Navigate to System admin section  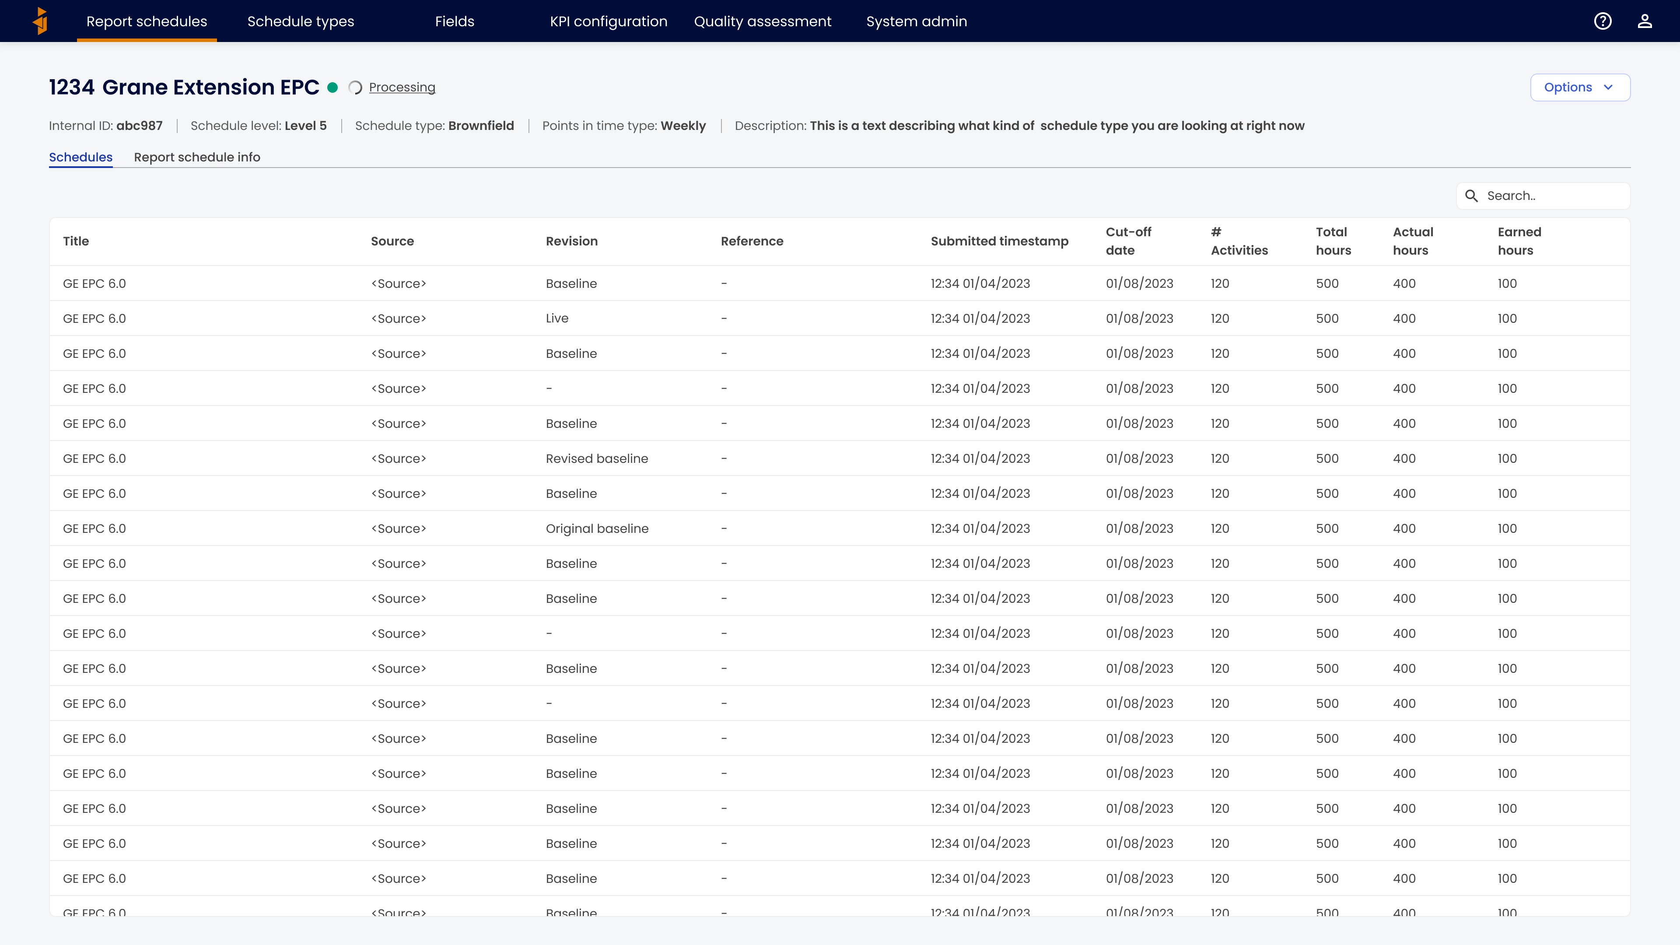coord(916,21)
